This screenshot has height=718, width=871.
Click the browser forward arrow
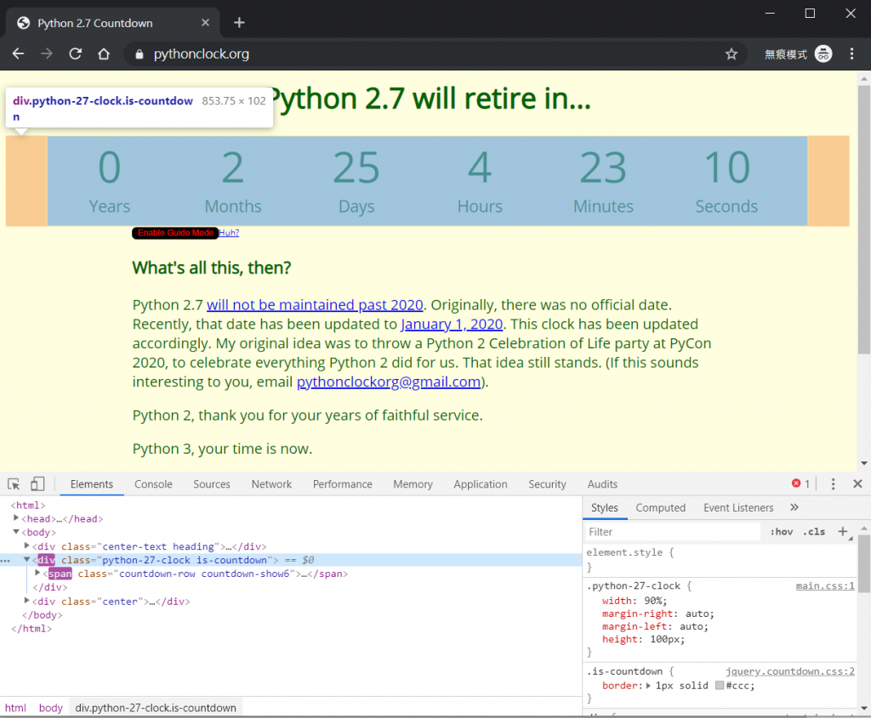tap(47, 54)
